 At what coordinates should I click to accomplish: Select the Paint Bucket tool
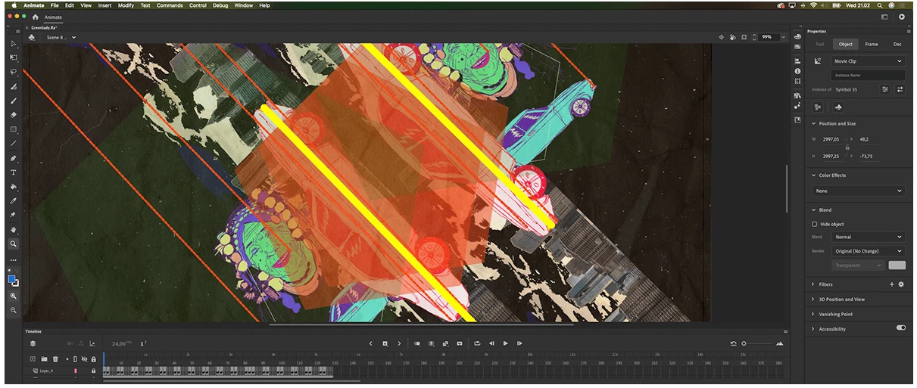pos(14,187)
